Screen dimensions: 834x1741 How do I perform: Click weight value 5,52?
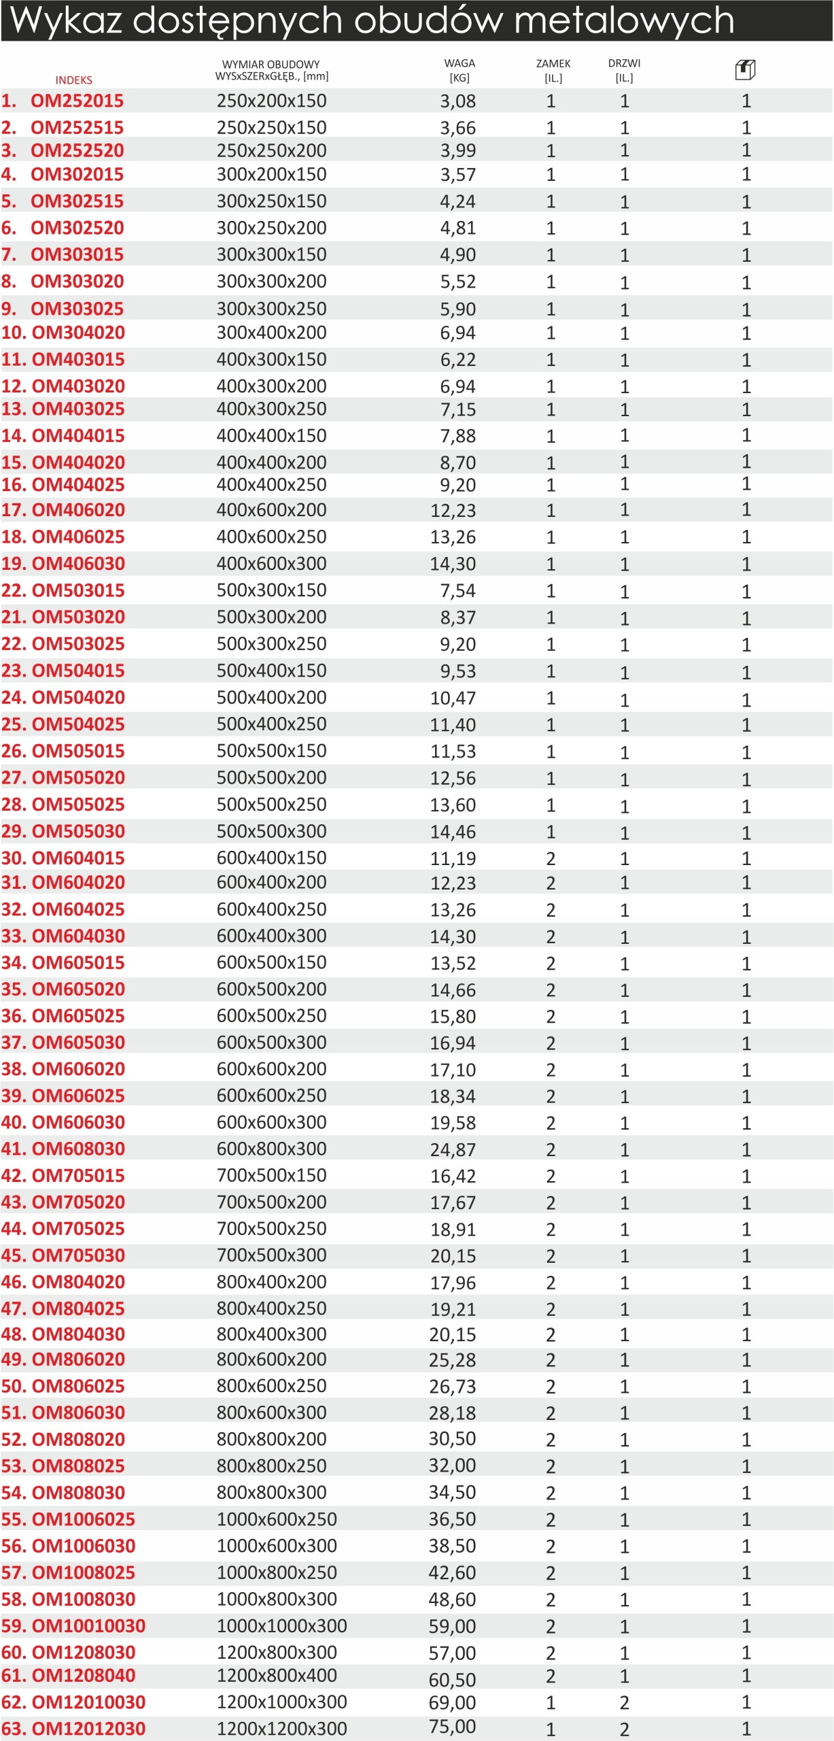click(x=457, y=282)
